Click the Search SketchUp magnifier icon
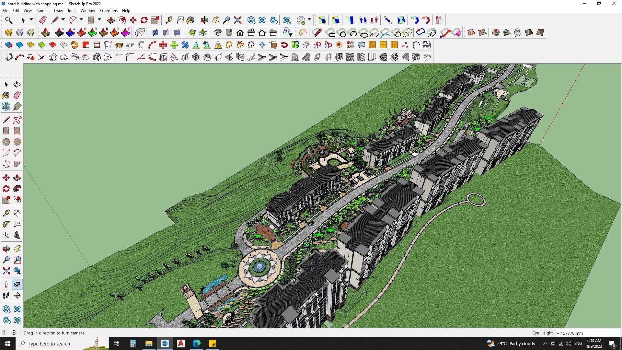 (9, 20)
